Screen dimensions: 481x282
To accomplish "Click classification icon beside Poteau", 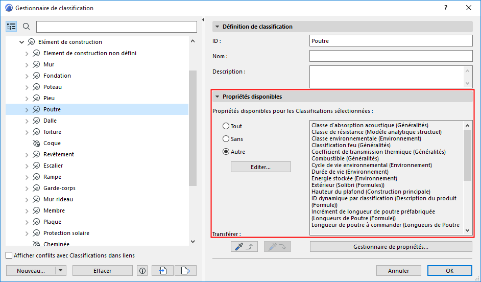I will pos(36,87).
